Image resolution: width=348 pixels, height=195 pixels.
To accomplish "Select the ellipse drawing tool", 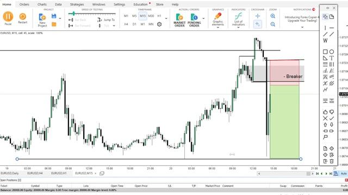I will click(x=332, y=51).
